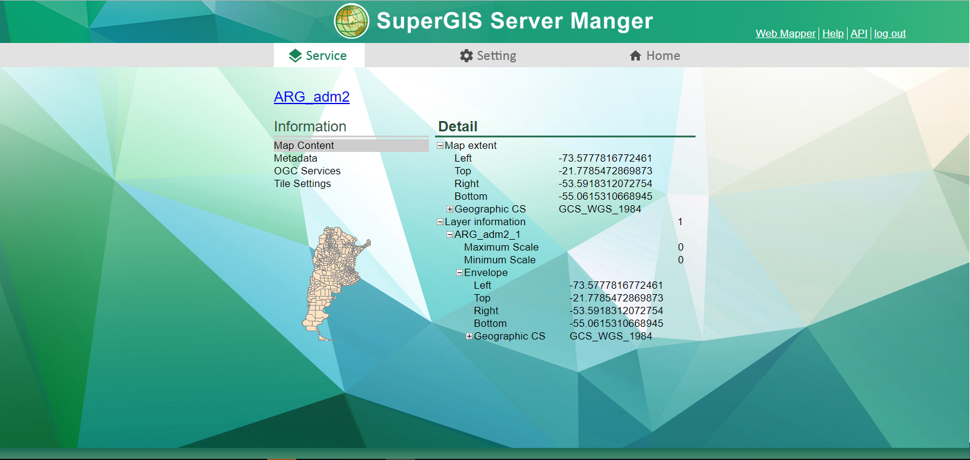Click the Maximum Scale value 0
Image resolution: width=970 pixels, height=460 pixels.
[680, 247]
